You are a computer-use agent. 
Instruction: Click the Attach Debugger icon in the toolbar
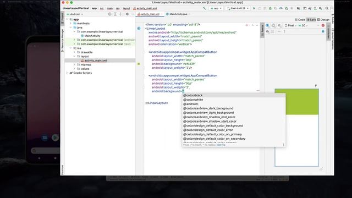287,8
